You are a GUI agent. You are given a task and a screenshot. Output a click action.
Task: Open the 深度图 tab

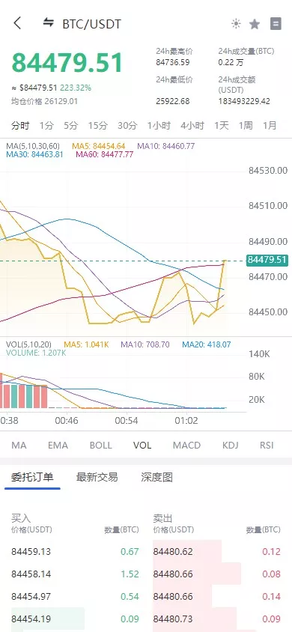156,477
